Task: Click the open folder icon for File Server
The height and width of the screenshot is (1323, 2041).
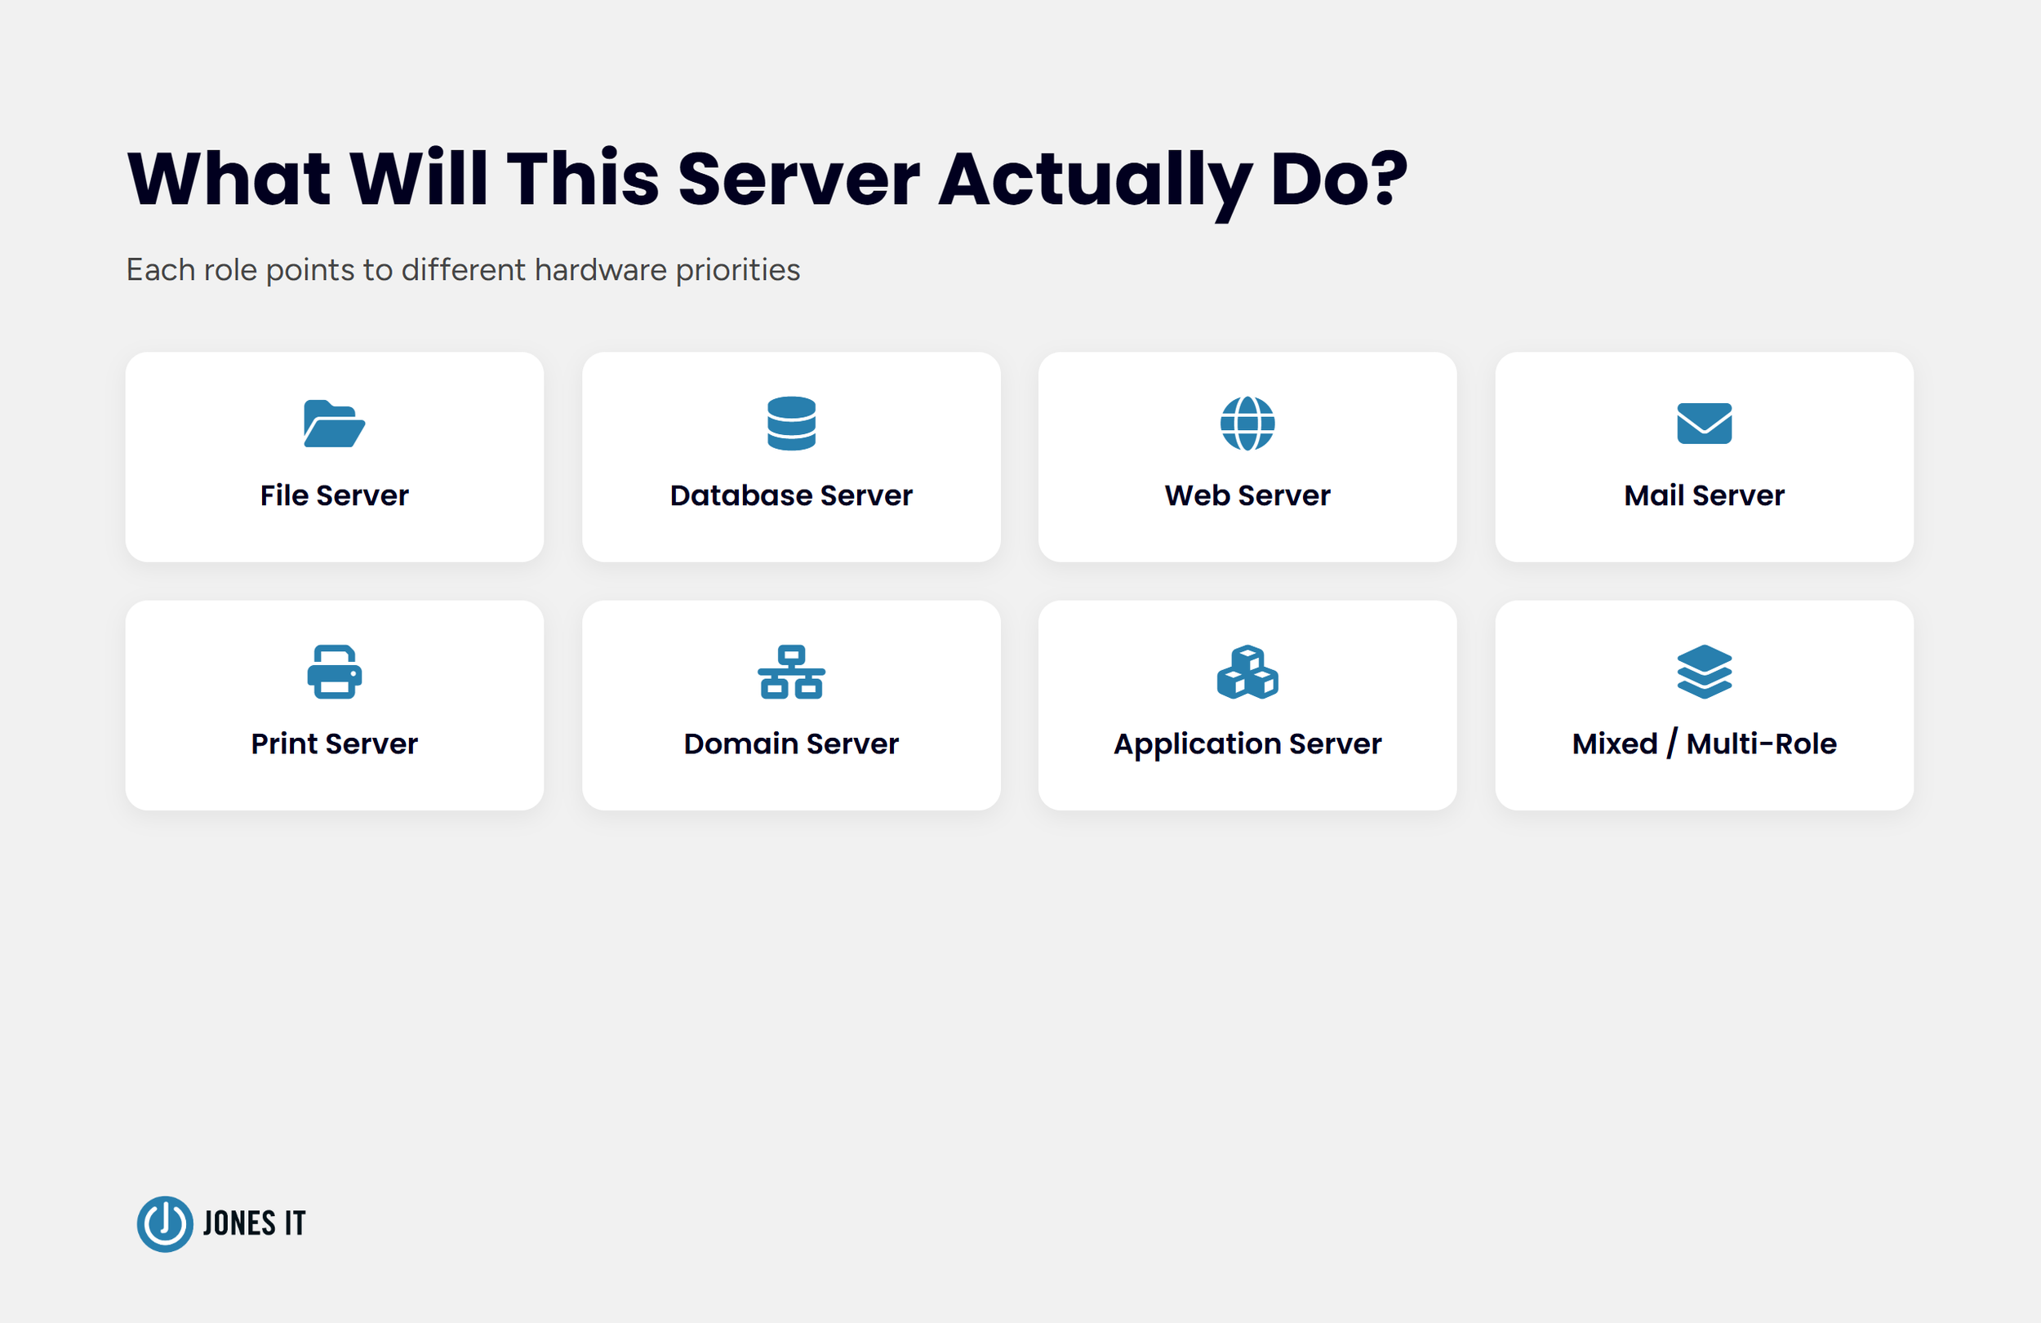Action: 335,424
